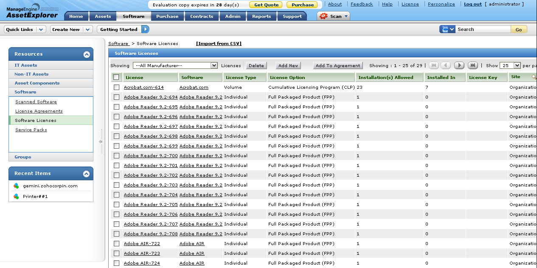Go to the first page of results

[x=433, y=65]
